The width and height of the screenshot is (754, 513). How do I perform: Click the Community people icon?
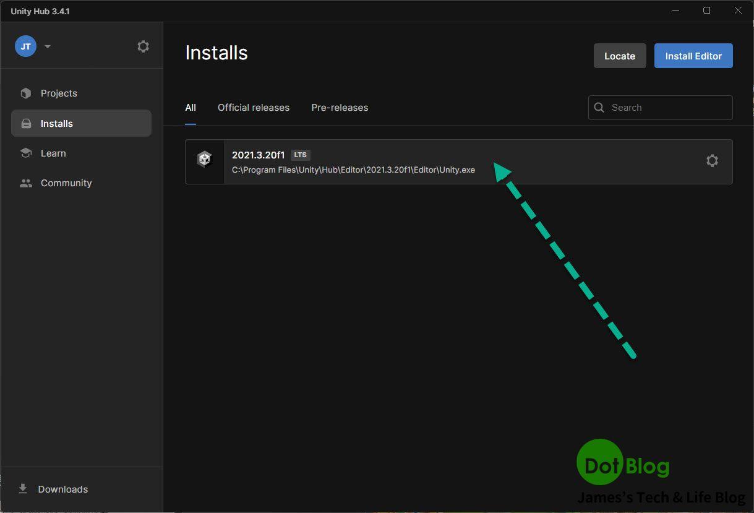[x=26, y=183]
